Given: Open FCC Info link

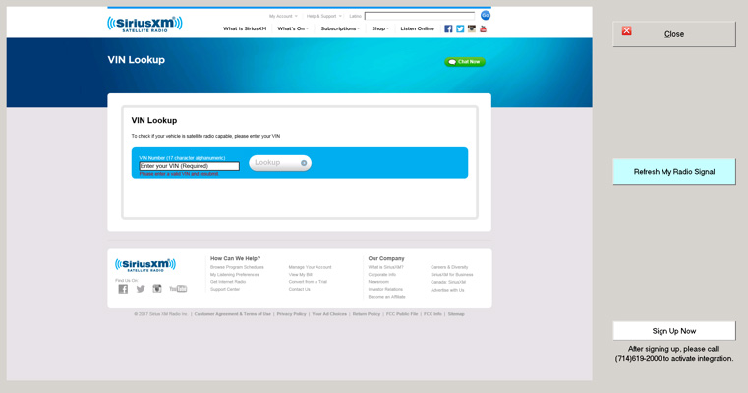Looking at the screenshot, I should [x=432, y=314].
